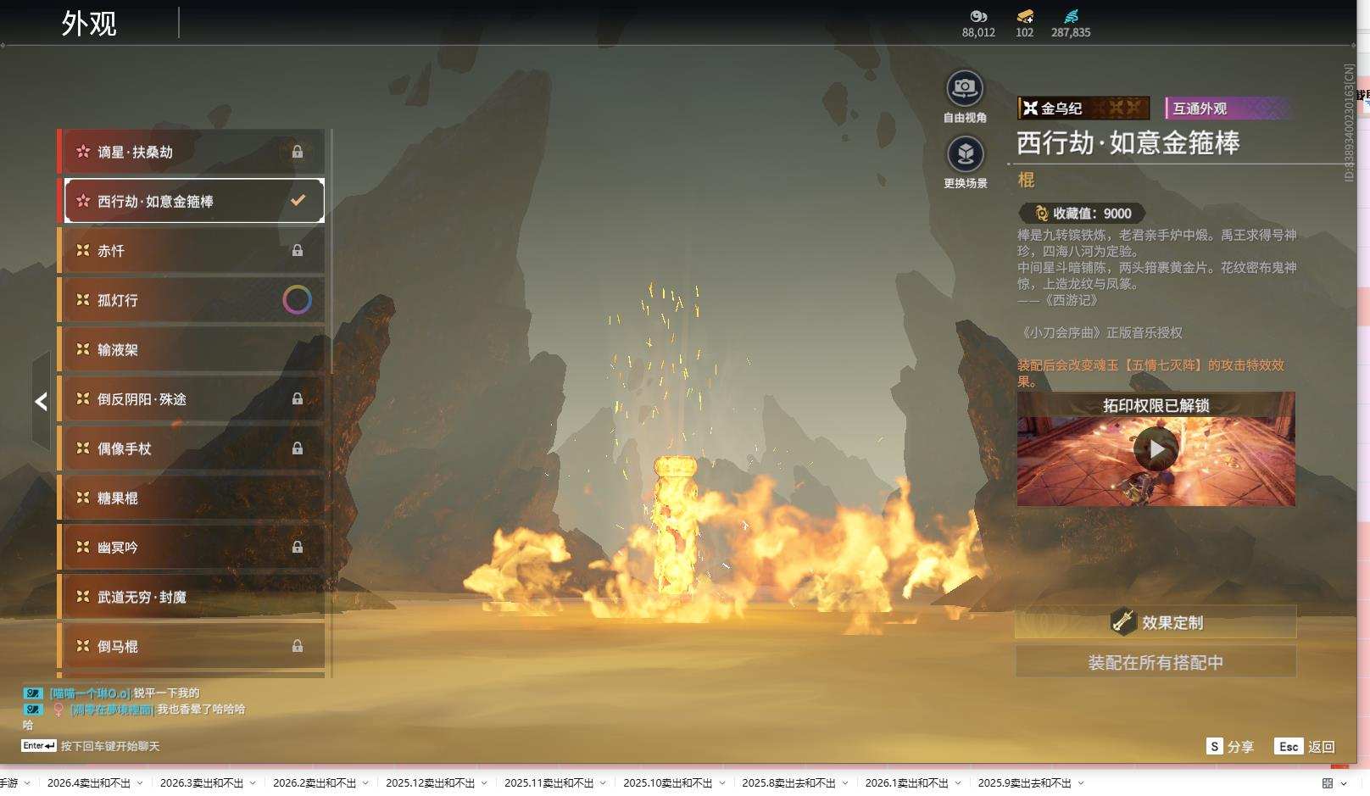Image resolution: width=1370 pixels, height=796 pixels.
Task: Collapse the side panel with left arrow
Action: coord(41,402)
